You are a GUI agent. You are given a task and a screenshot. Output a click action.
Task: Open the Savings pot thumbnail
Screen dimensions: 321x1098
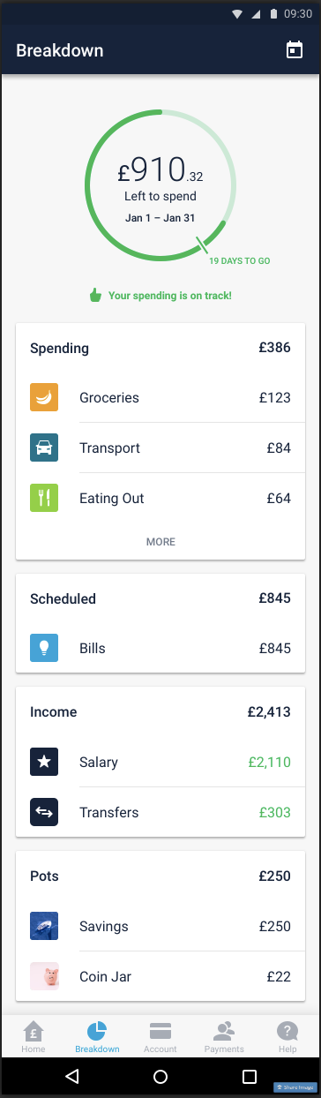44,926
